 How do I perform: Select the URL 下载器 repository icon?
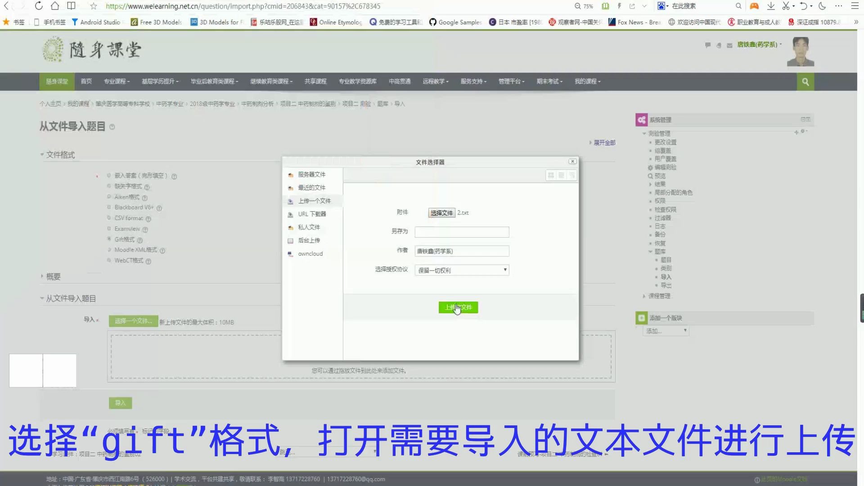(x=291, y=214)
